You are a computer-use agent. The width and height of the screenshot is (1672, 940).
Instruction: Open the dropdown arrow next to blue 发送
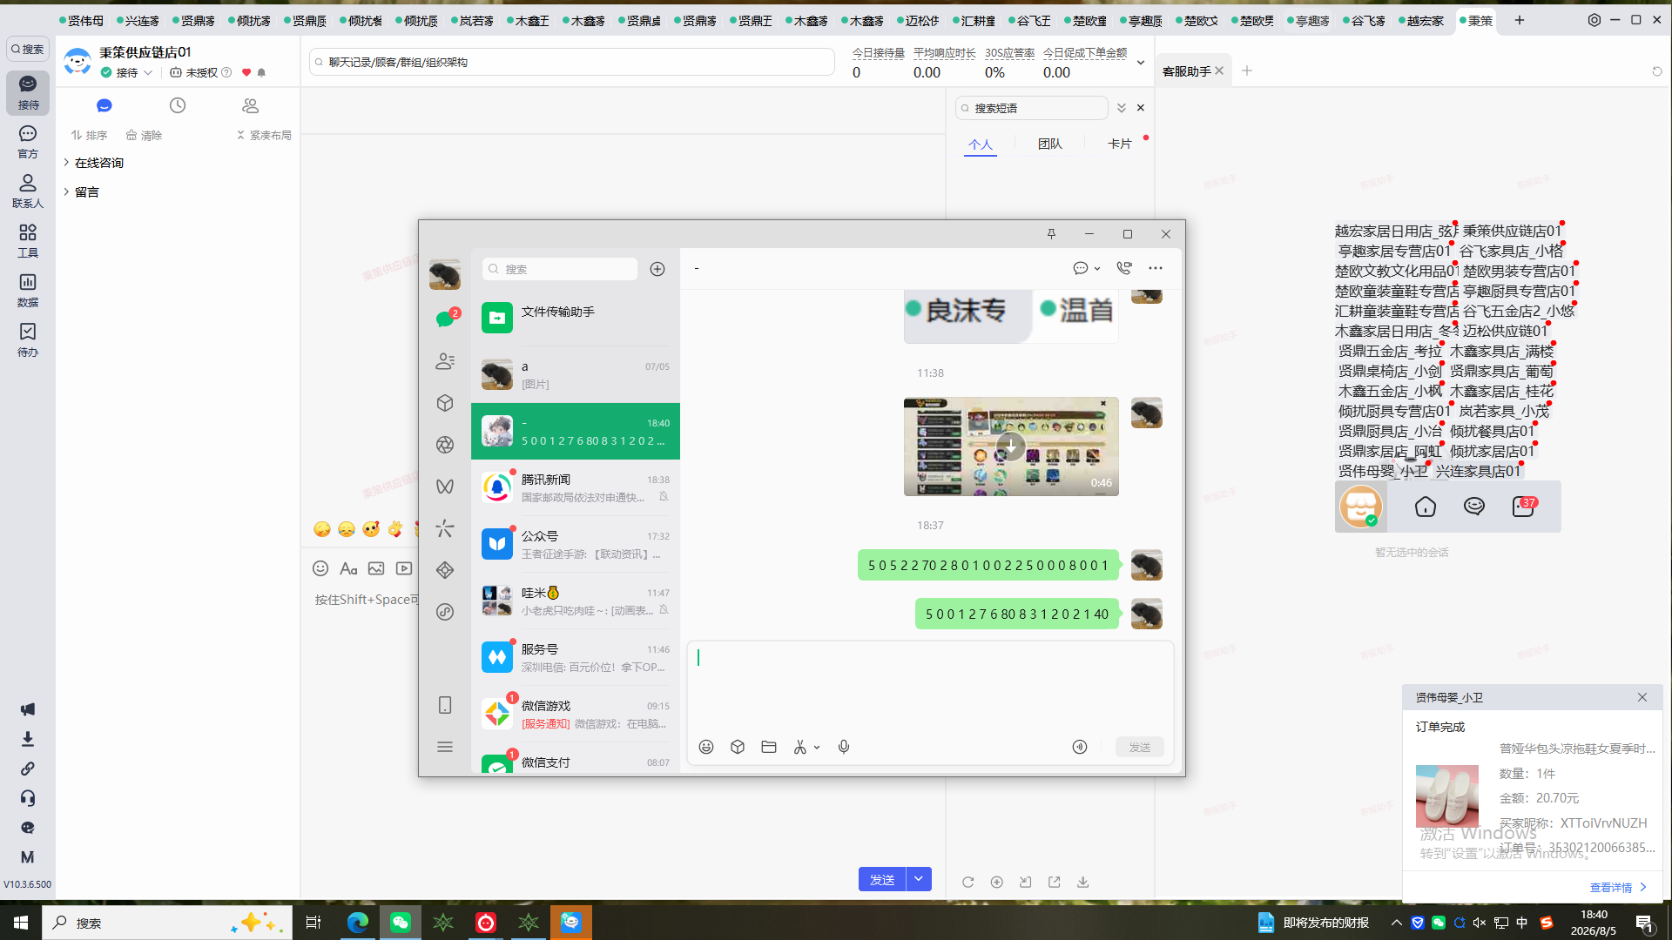coord(919,879)
